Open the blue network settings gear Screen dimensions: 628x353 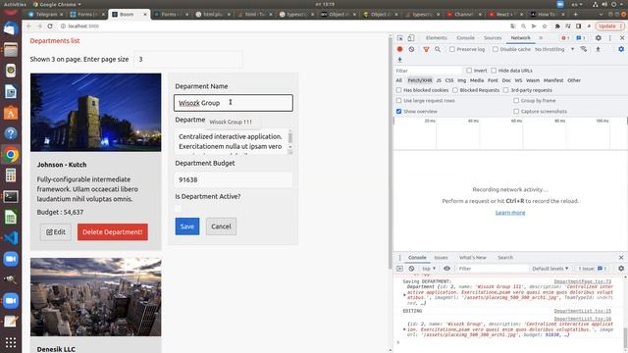[621, 49]
